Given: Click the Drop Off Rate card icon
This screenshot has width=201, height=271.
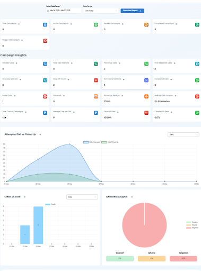Looking at the screenshot, I should click(146, 113).
